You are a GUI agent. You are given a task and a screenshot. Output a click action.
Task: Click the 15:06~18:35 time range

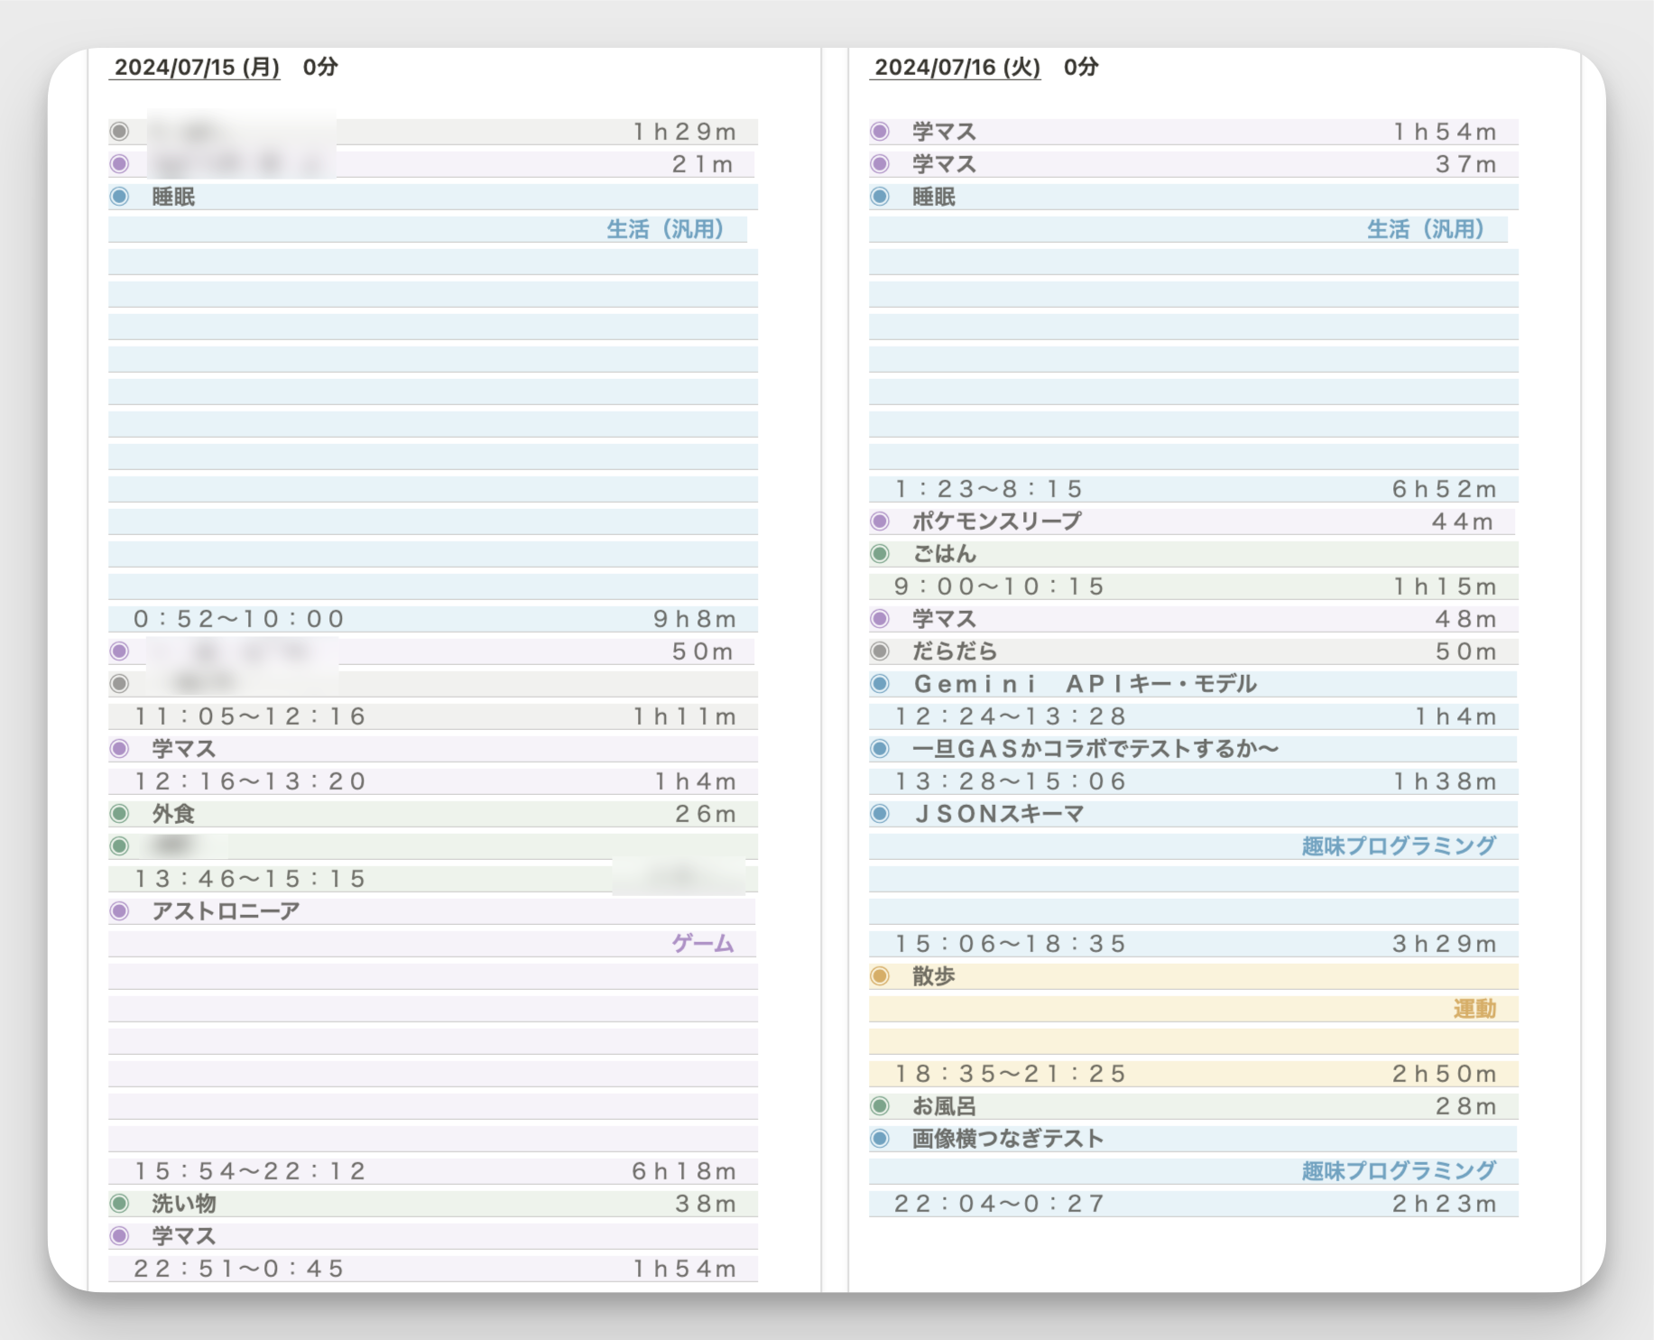(1011, 944)
